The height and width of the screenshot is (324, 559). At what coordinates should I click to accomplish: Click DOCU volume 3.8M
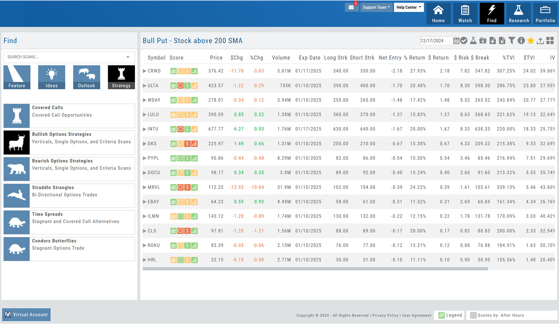(285, 173)
